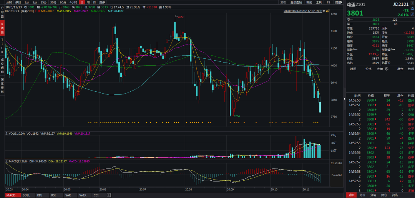The width and height of the screenshot is (415, 198).
Task: Click the MA5:3877 legend label
Action: pyautogui.click(x=47, y=12)
